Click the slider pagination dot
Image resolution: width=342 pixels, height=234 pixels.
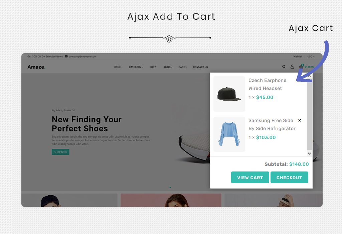(170, 187)
